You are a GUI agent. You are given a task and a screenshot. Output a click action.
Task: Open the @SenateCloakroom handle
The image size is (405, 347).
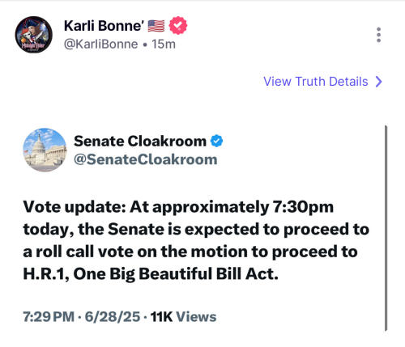146,159
